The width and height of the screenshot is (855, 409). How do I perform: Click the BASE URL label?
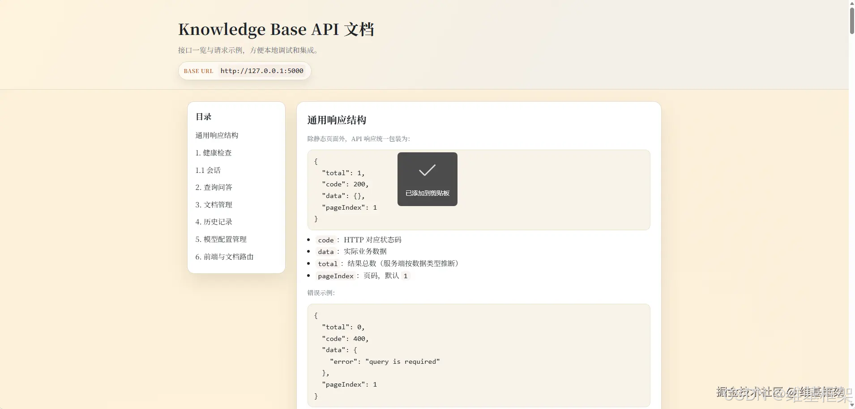198,71
